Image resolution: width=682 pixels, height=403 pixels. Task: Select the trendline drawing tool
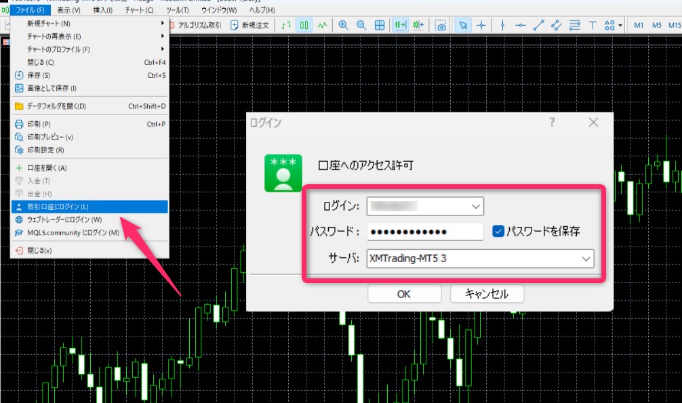coord(538,24)
